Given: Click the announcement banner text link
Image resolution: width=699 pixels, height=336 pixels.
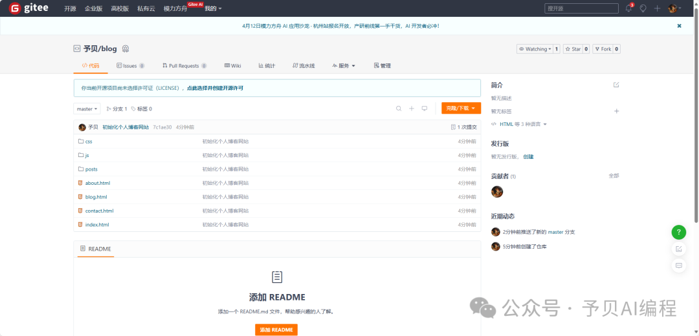Looking at the screenshot, I should (x=340, y=26).
